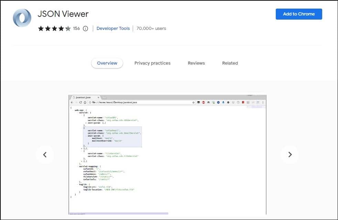Click the Add to Chrome button
This screenshot has height=220, width=338.
(x=299, y=14)
